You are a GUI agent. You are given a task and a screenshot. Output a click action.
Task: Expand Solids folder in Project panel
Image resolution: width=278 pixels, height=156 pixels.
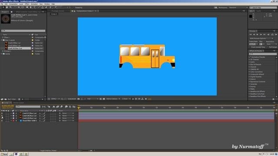coord(2,54)
